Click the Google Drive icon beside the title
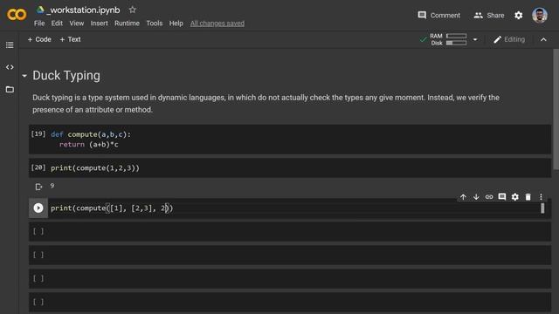 pyautogui.click(x=40, y=10)
